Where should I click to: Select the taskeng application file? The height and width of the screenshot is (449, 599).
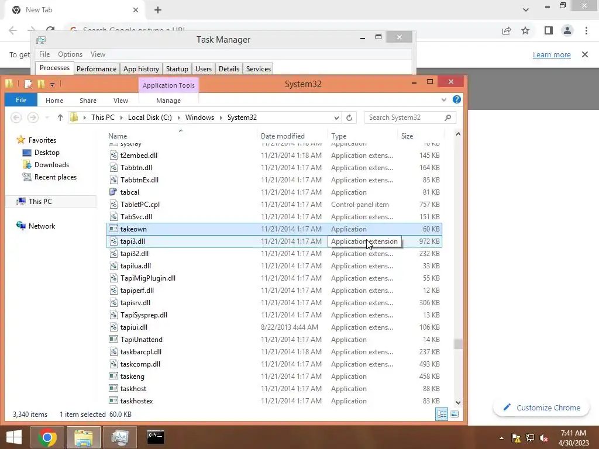click(x=274, y=377)
